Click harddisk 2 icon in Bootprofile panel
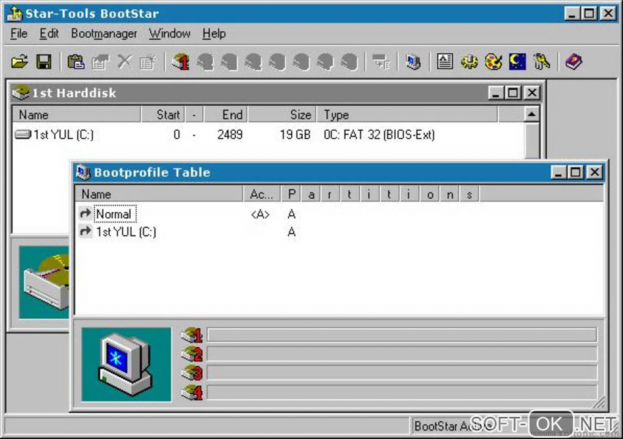 tap(192, 354)
